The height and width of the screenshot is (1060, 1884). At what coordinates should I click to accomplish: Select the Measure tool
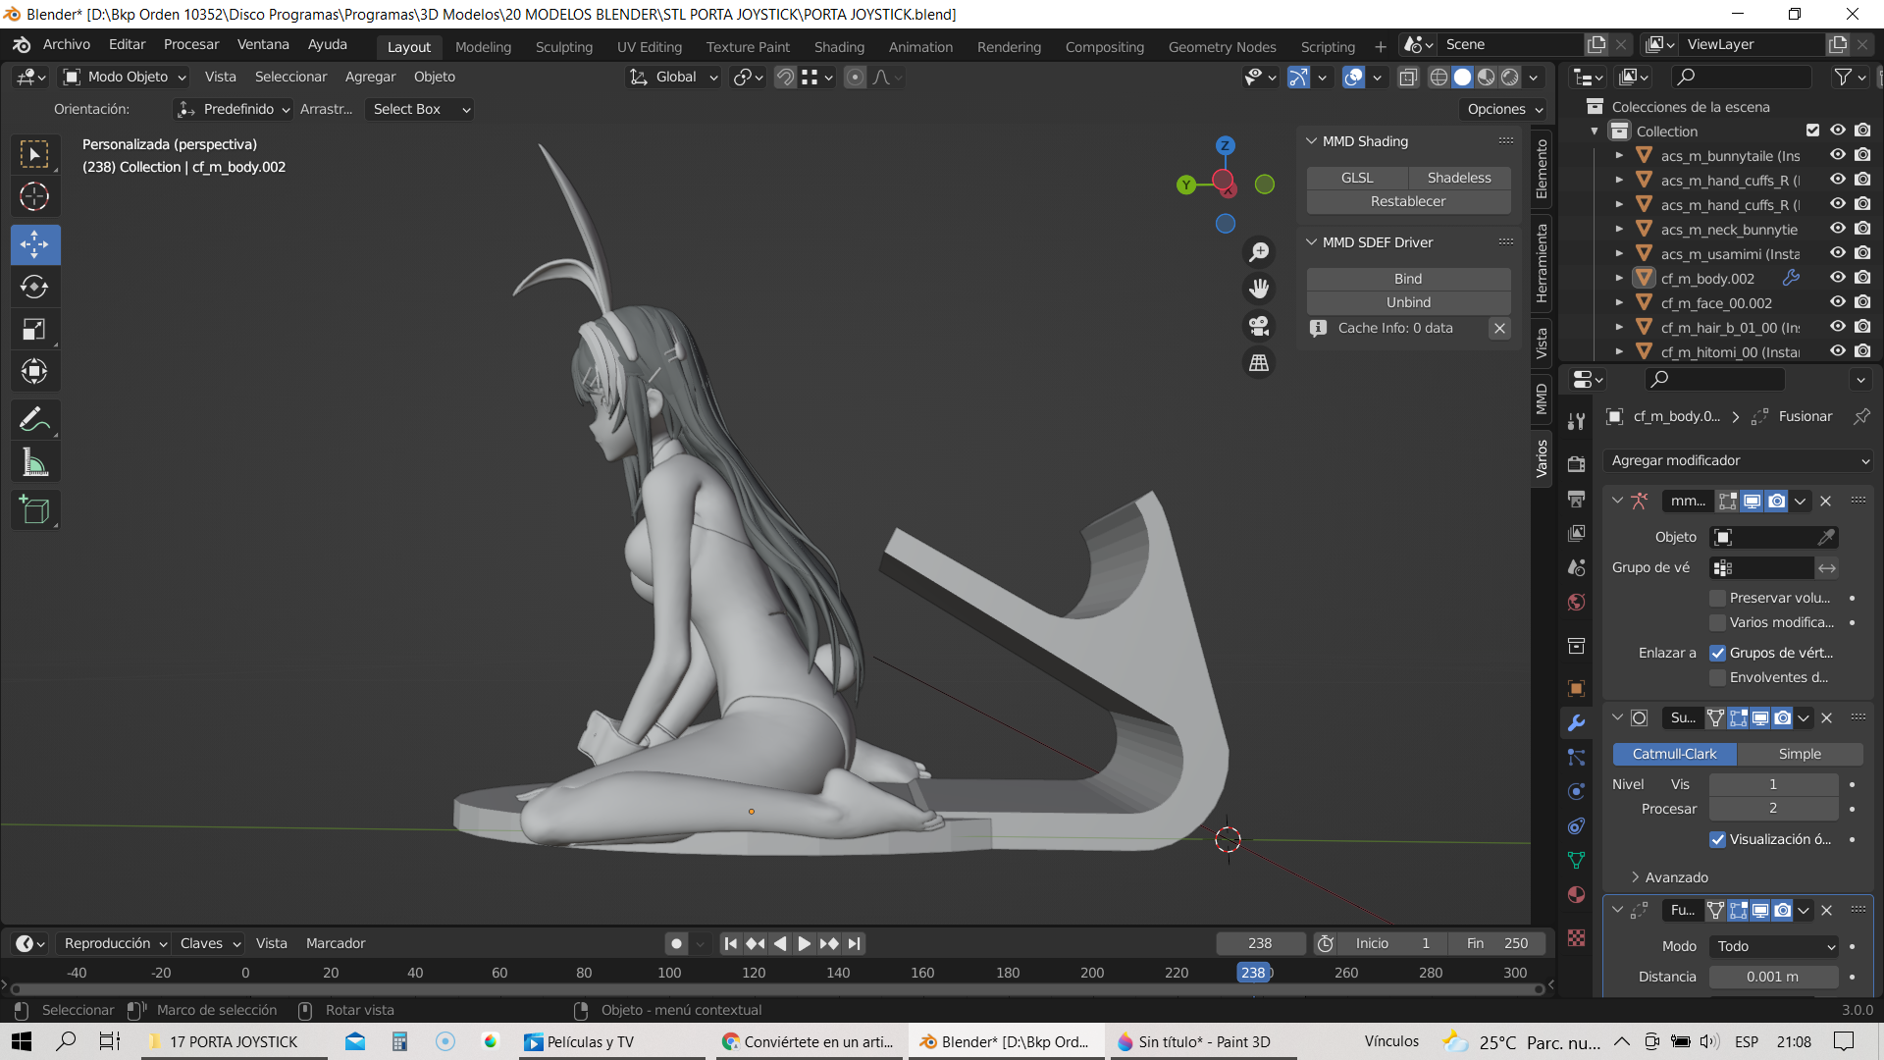pos(34,462)
